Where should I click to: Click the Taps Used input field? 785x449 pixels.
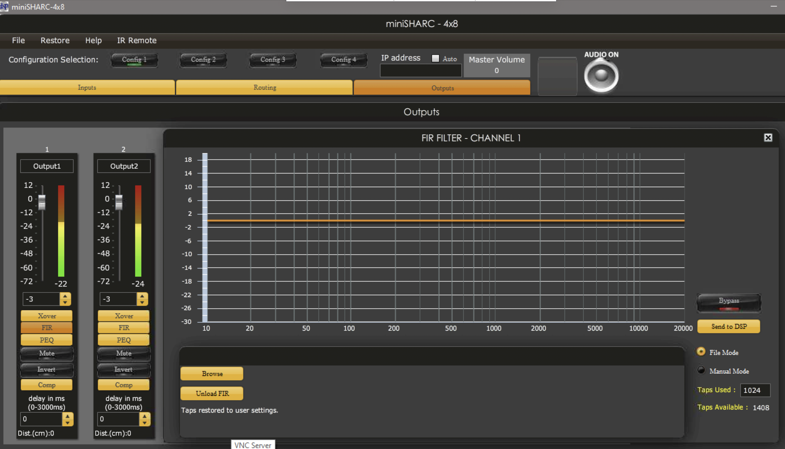(755, 390)
